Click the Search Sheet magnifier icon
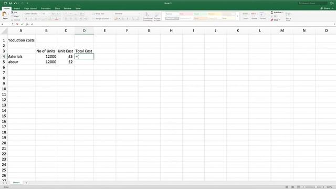The width and height of the screenshot is (336, 189). (300, 3)
